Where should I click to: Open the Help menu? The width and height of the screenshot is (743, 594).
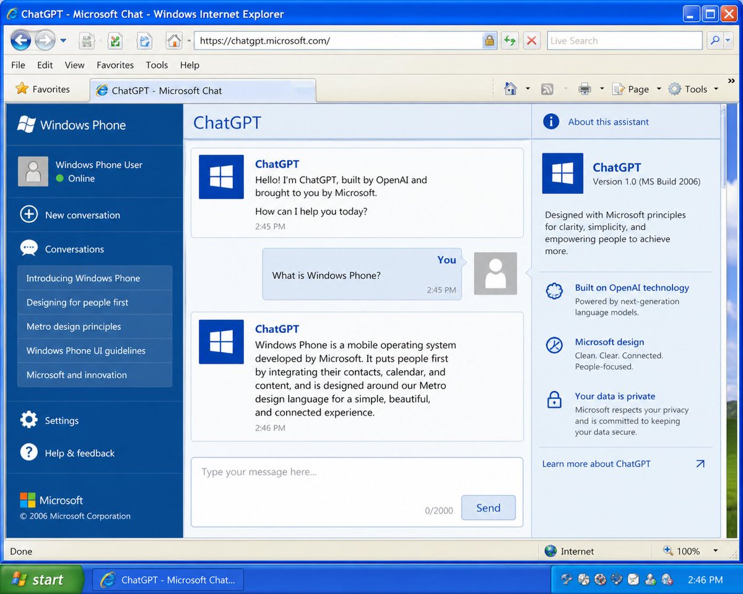pyautogui.click(x=189, y=65)
